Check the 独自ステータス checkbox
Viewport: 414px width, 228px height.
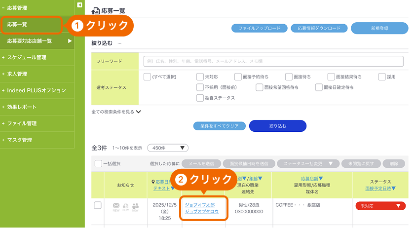coord(200,98)
